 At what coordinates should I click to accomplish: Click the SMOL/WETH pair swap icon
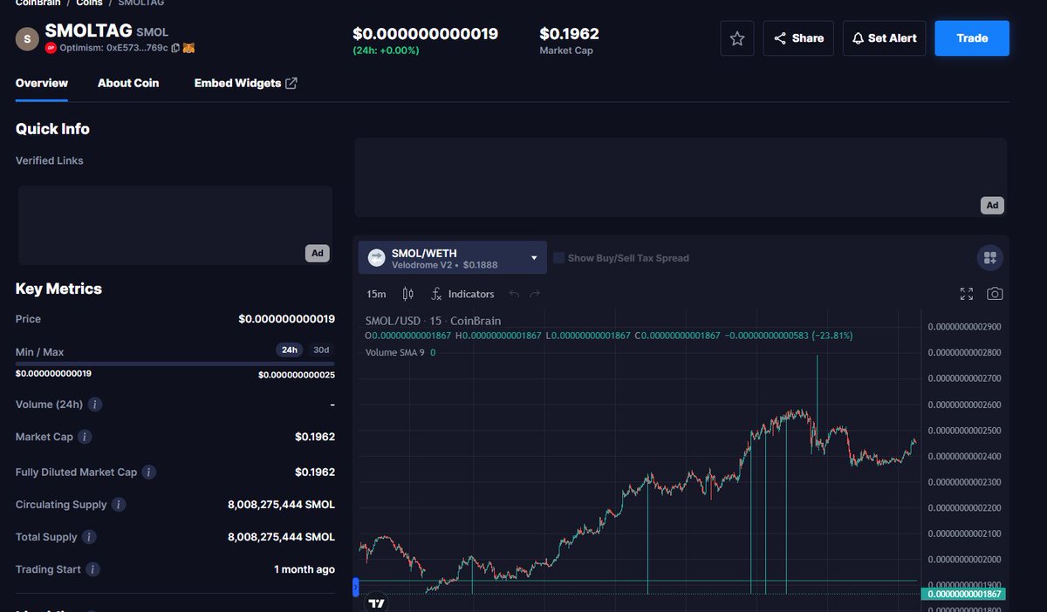[376, 257]
